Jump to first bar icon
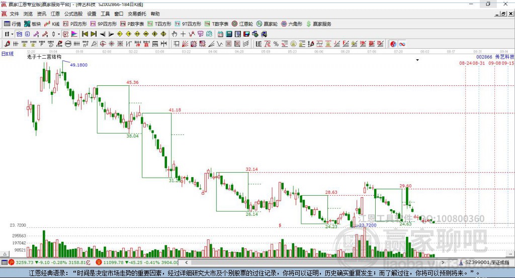This screenshot has height=278, width=515. point(84,34)
